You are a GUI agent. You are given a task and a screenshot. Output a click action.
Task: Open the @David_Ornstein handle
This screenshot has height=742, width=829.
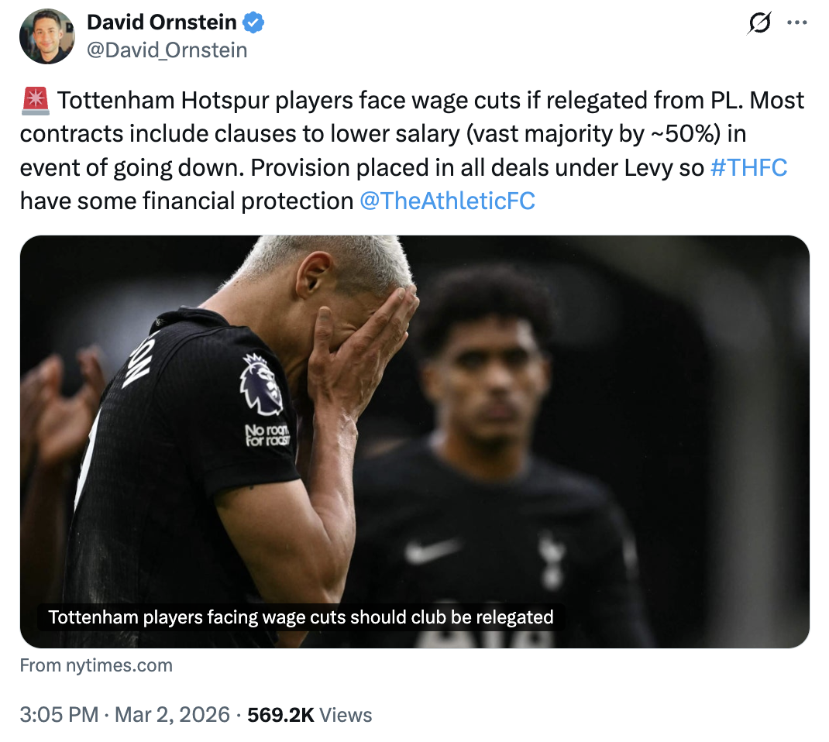click(167, 50)
